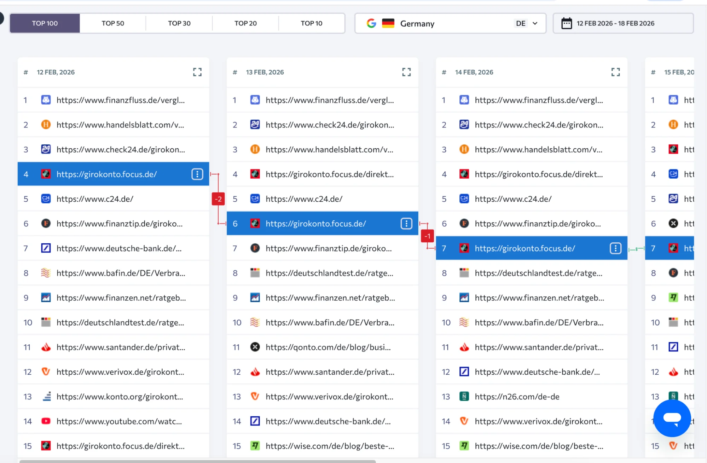The width and height of the screenshot is (707, 463).
Task: Click the Google logo in search engine selector
Action: [x=371, y=23]
